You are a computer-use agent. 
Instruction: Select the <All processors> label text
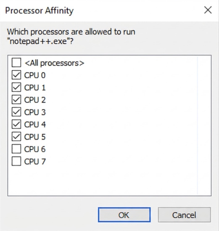tap(55, 63)
